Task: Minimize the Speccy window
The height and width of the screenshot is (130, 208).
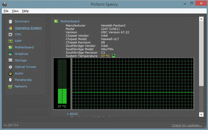Action: point(185,4)
